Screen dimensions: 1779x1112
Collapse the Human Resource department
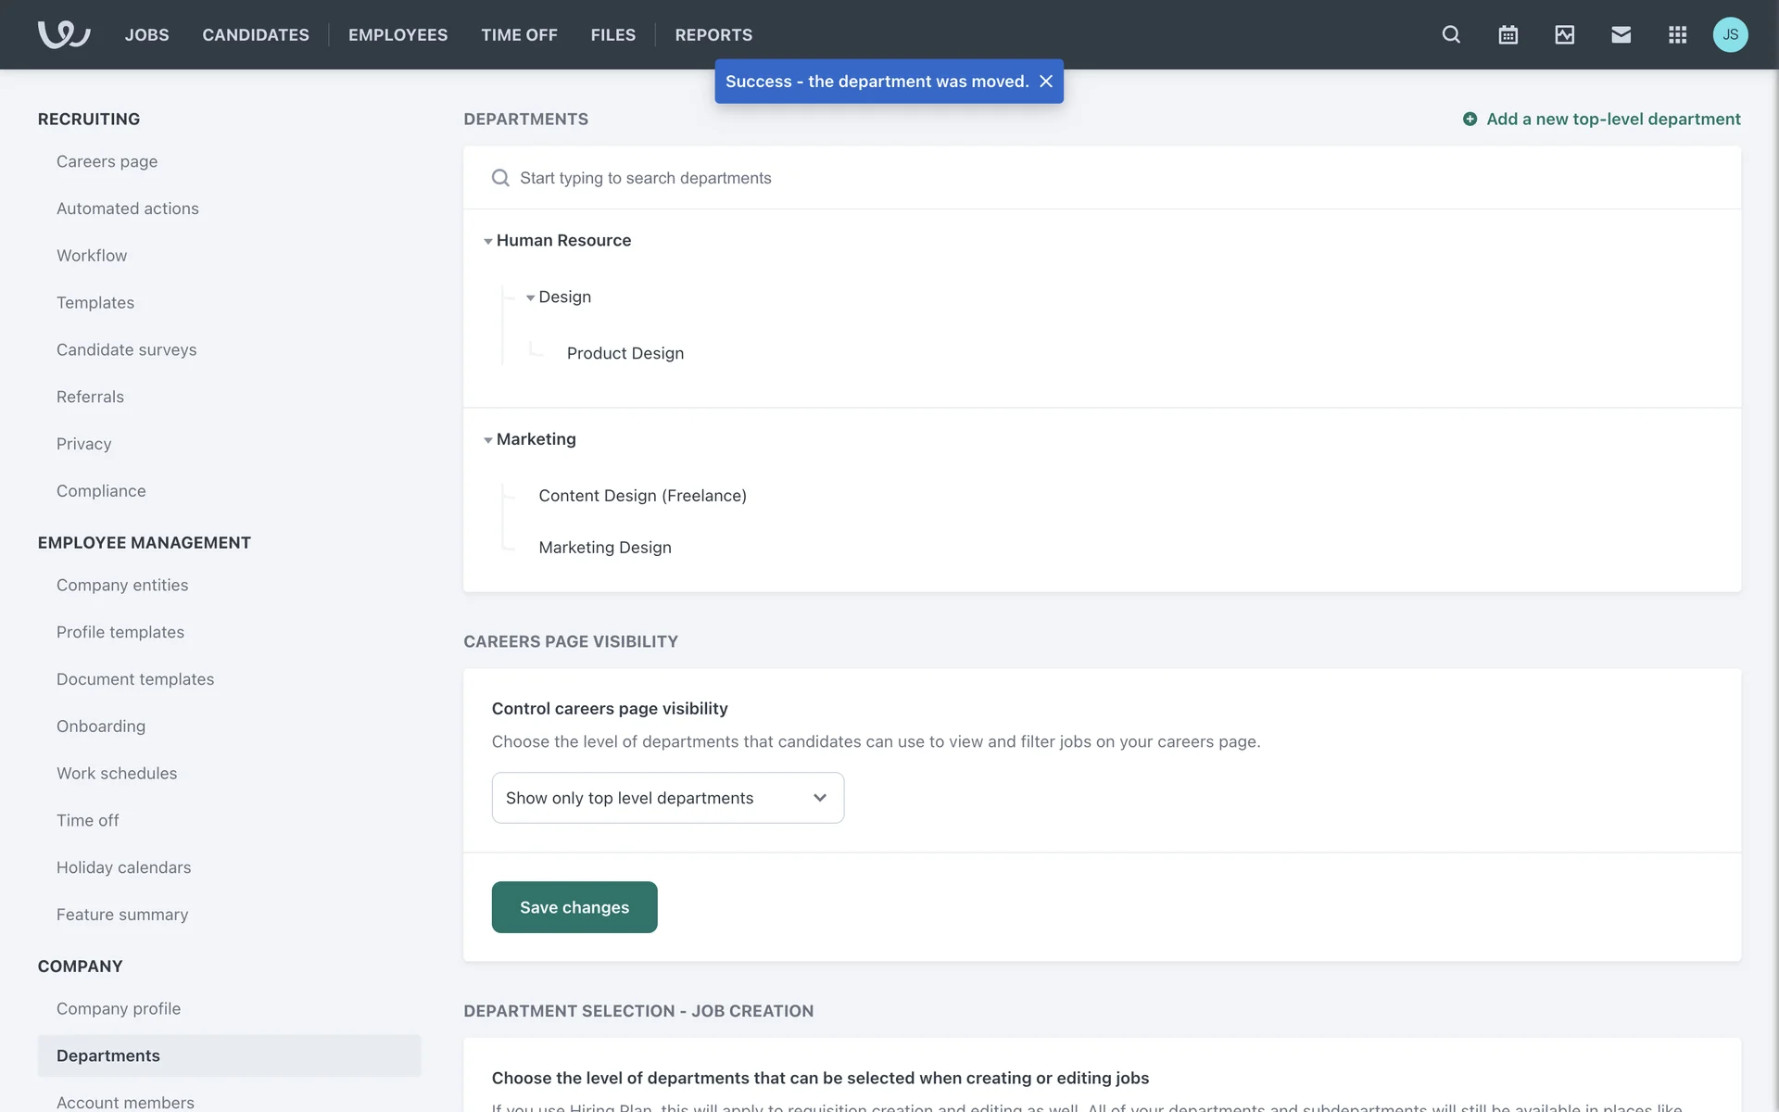488,241
